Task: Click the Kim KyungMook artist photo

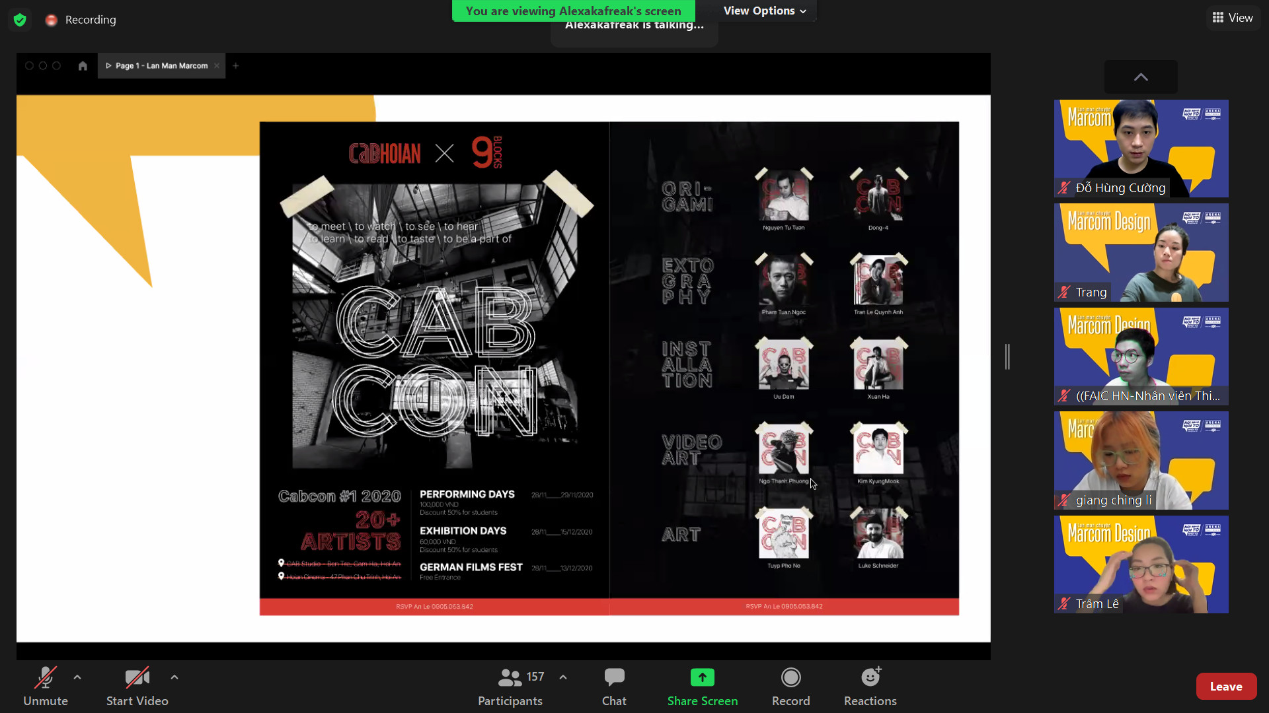Action: [878, 450]
